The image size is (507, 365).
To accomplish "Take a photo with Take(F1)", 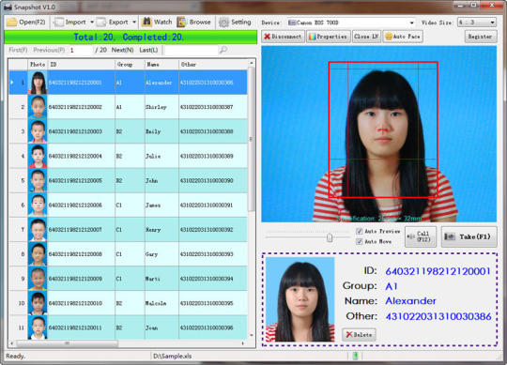I will click(469, 236).
